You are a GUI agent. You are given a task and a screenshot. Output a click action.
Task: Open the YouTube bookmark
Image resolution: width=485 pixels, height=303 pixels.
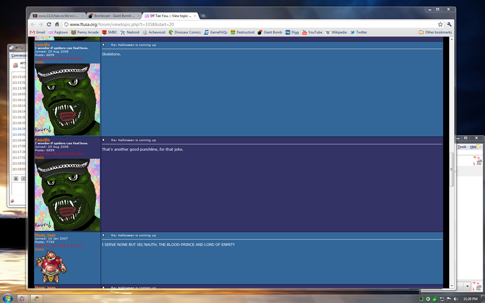312,32
